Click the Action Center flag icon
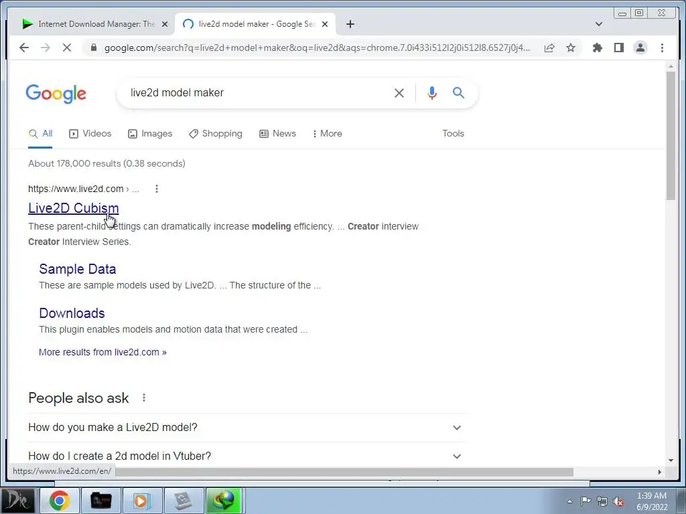The image size is (686, 514). coord(586,501)
